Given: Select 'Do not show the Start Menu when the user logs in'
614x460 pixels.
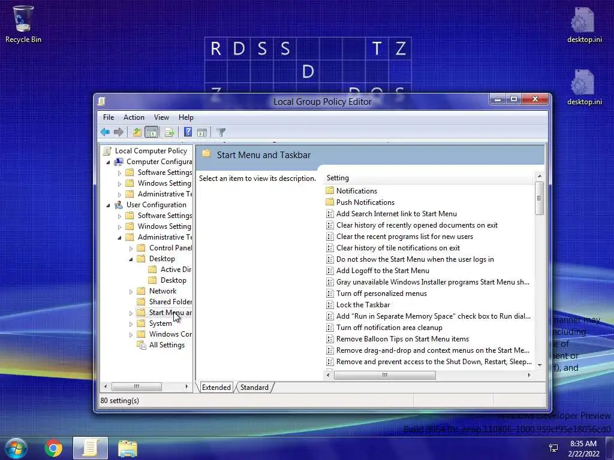Looking at the screenshot, I should coord(415,259).
